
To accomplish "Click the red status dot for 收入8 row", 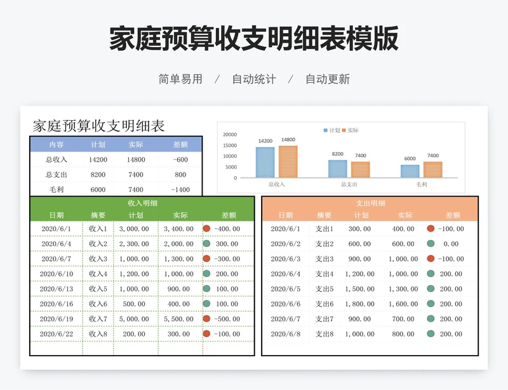I will [206, 333].
